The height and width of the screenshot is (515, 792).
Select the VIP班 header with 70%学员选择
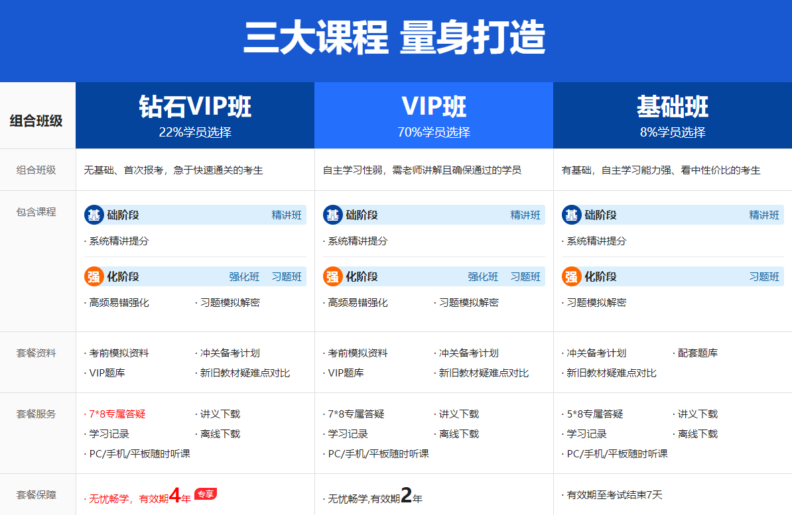click(434, 115)
